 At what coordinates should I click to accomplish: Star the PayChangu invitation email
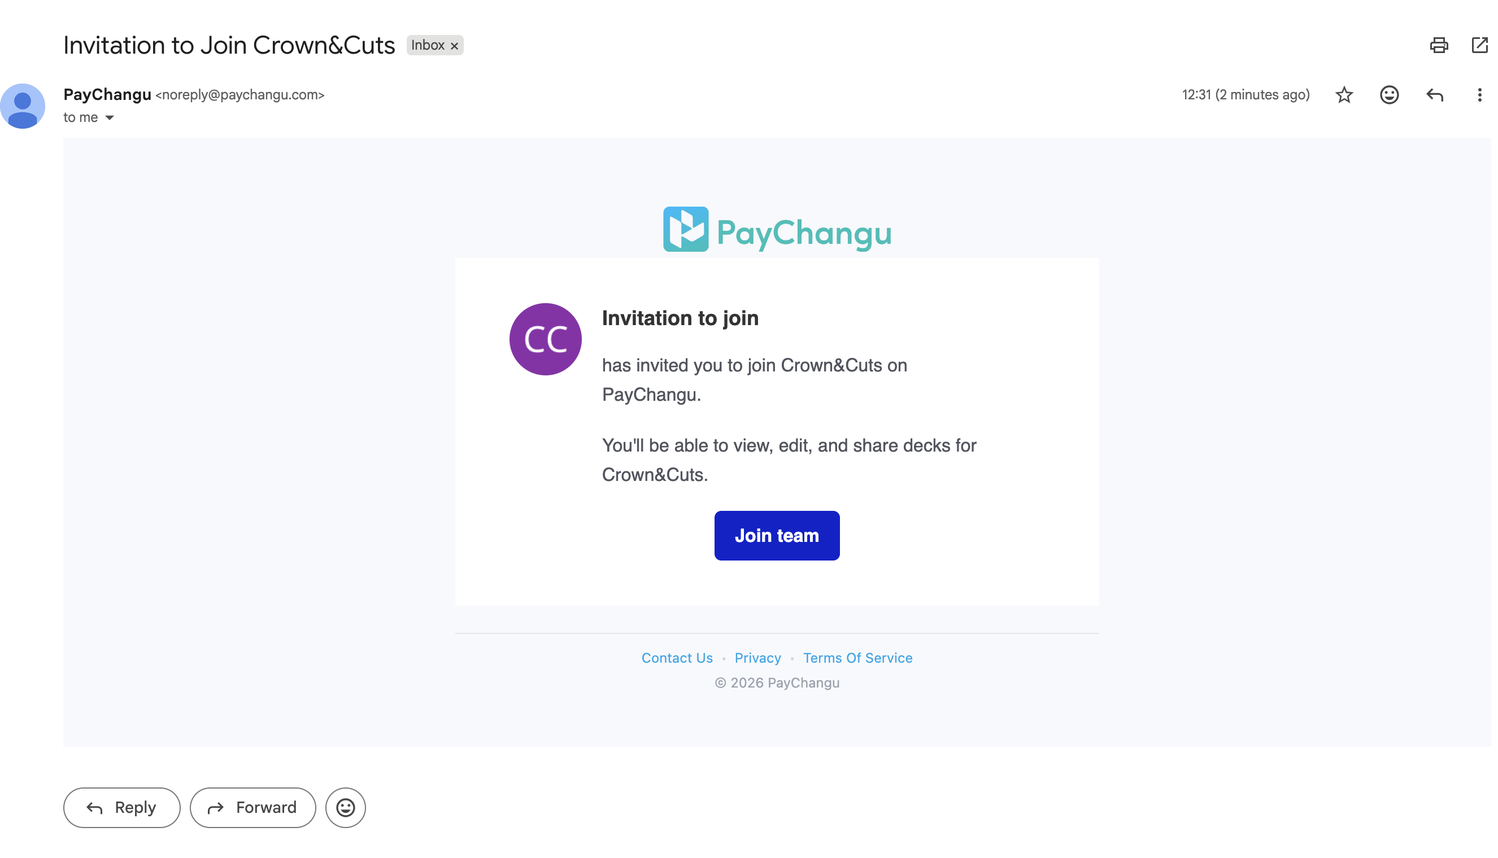click(x=1344, y=95)
